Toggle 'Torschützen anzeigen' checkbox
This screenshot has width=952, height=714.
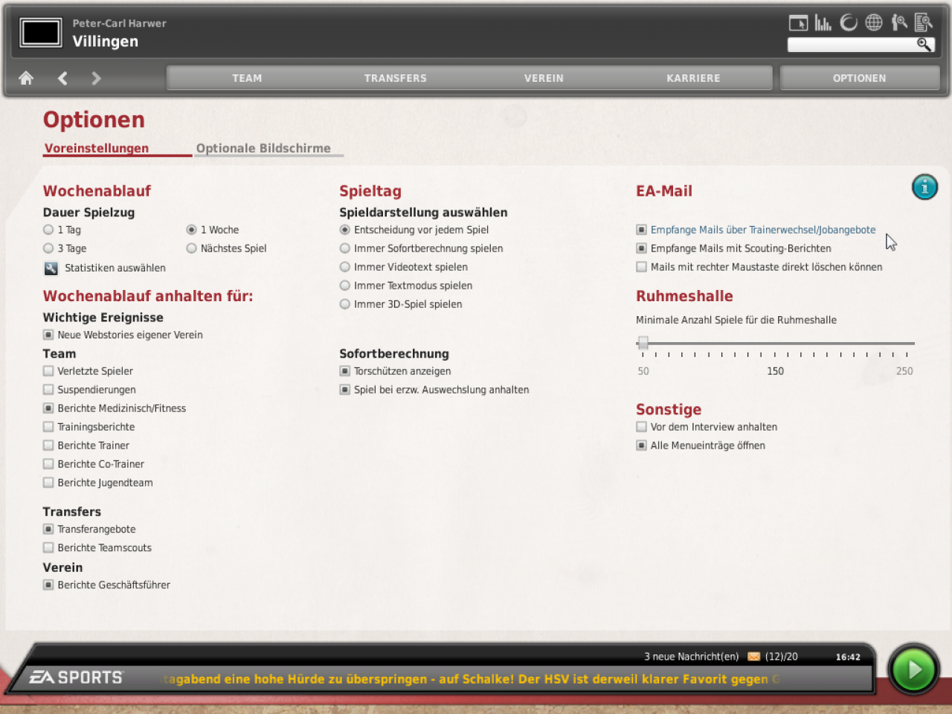345,371
